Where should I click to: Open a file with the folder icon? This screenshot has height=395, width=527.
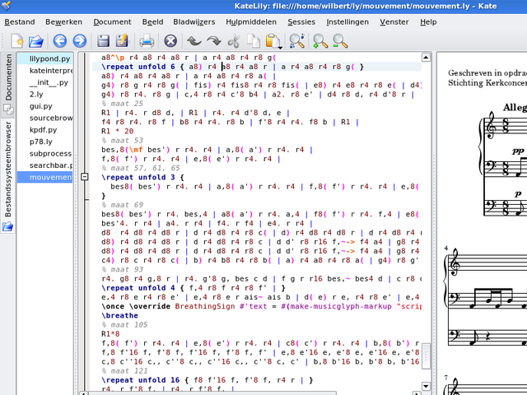[36, 41]
